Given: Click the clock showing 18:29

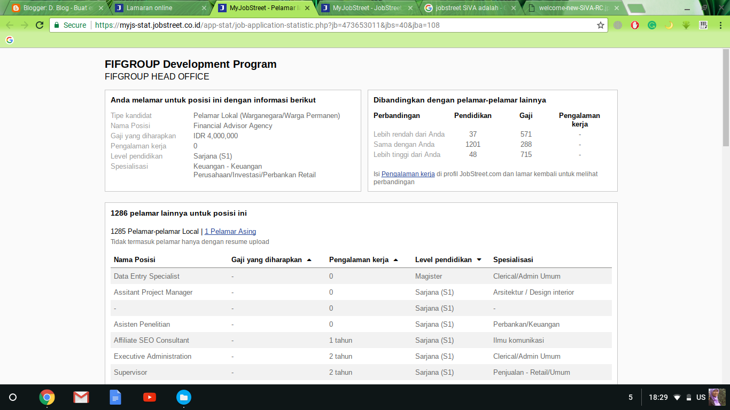Looking at the screenshot, I should (x=658, y=397).
